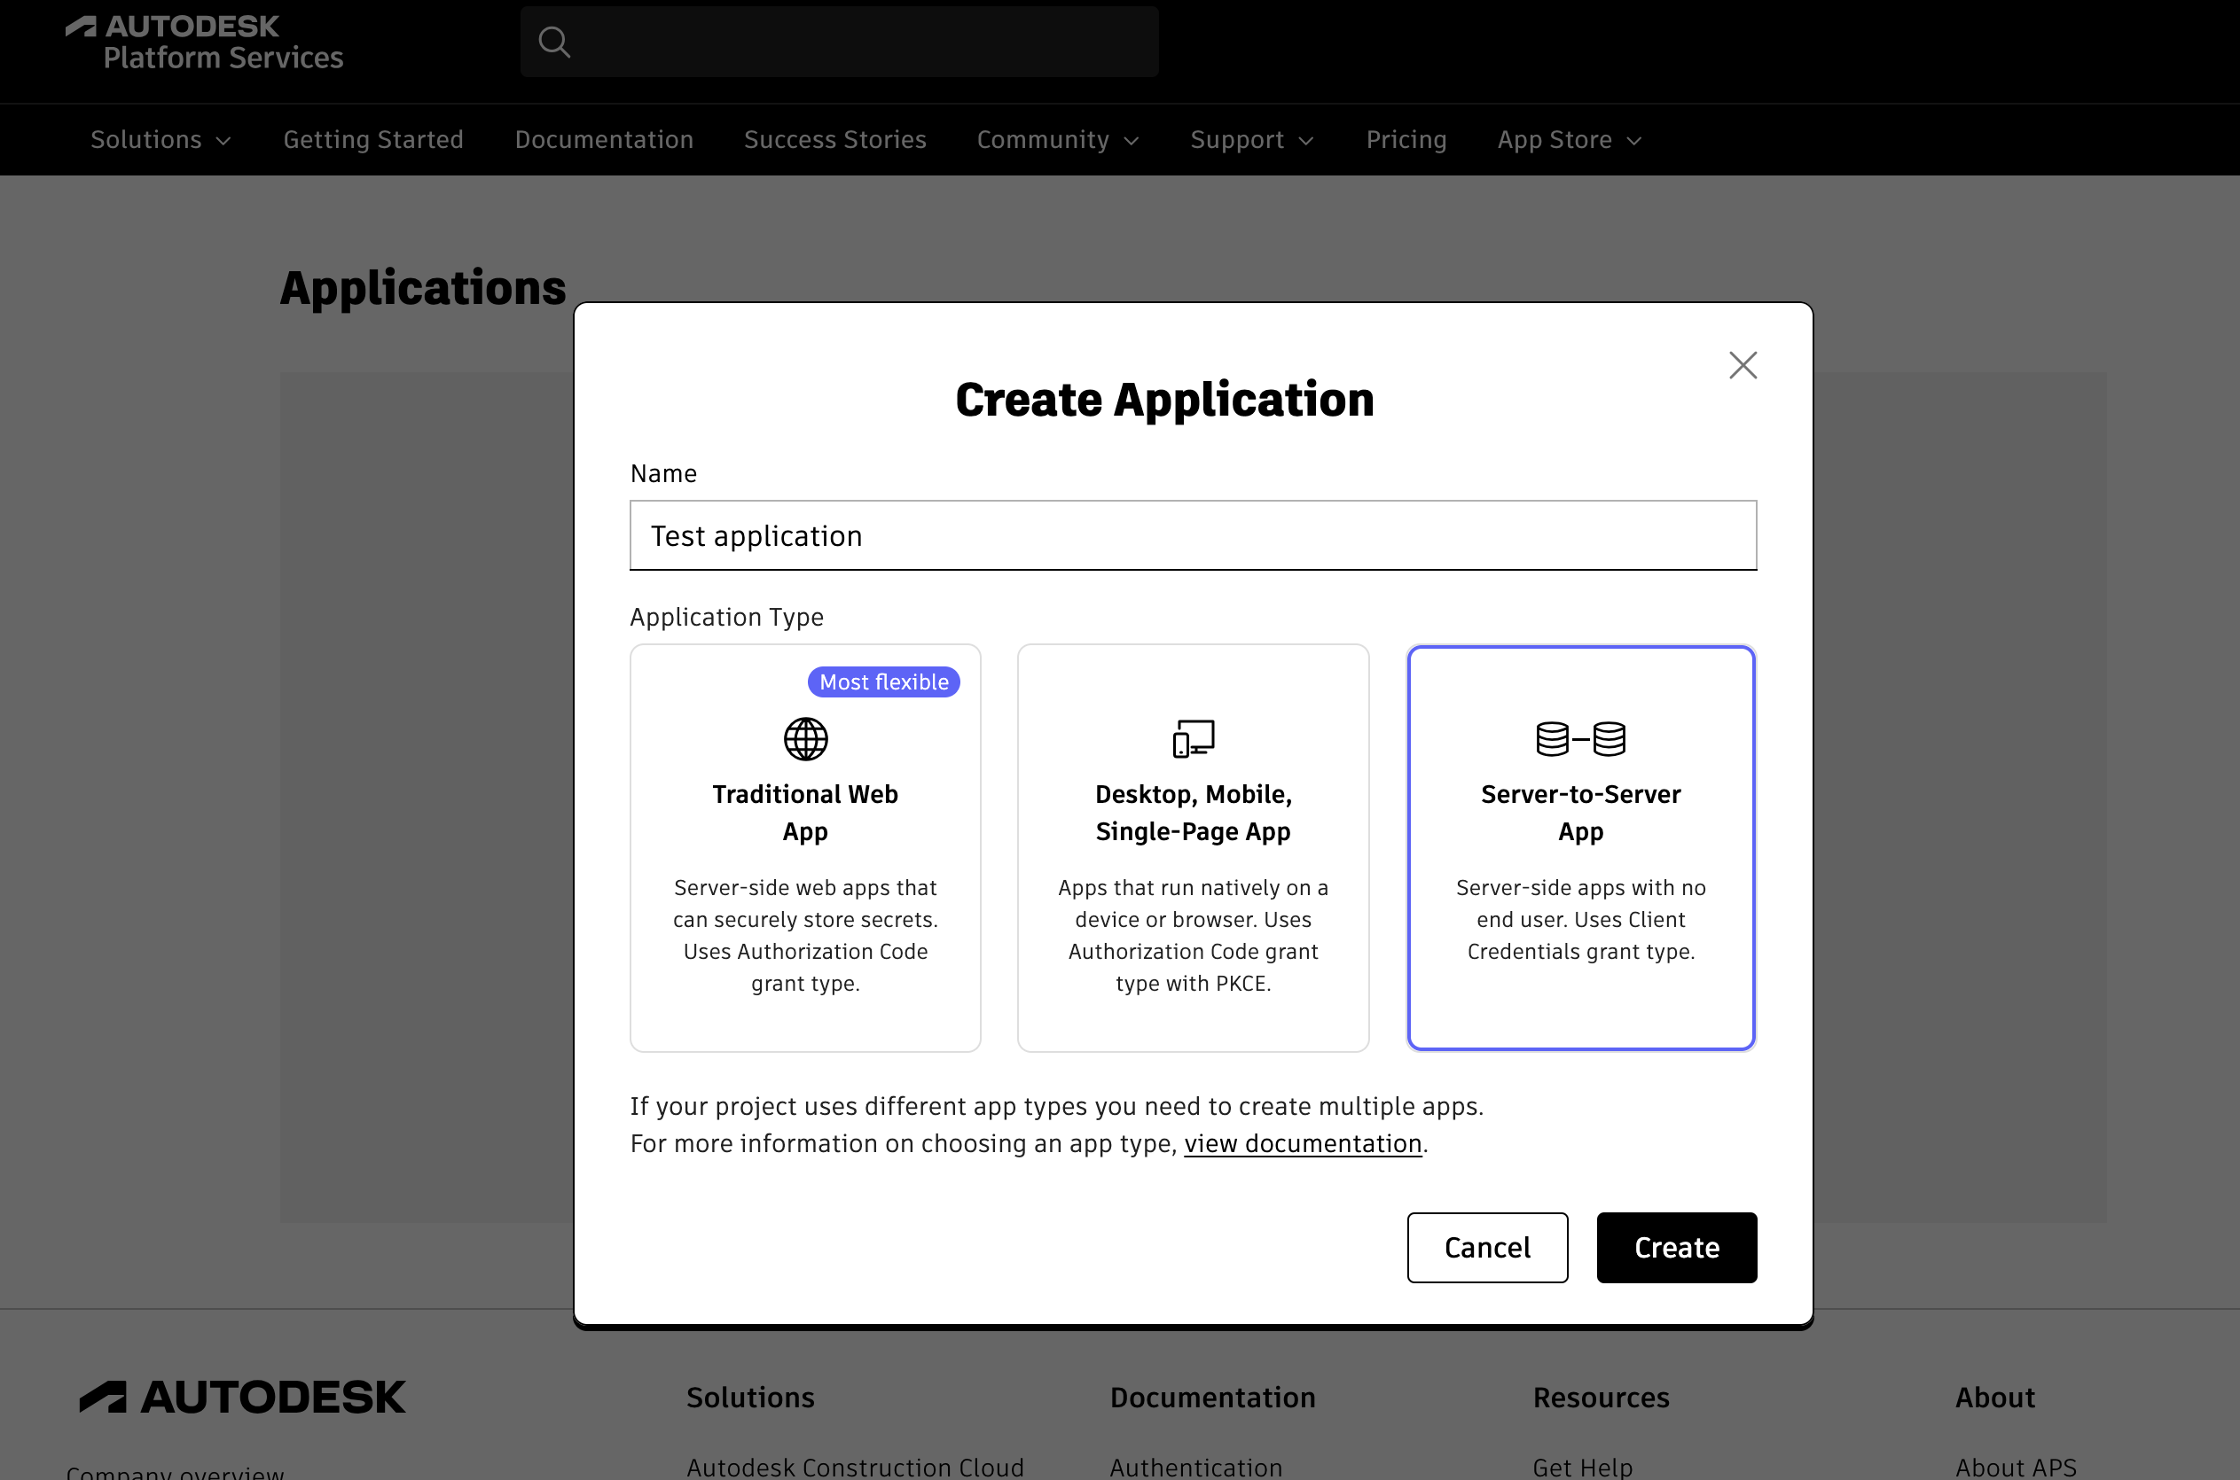This screenshot has width=2240, height=1480.
Task: Close the Create Application dialog
Action: 1743,365
